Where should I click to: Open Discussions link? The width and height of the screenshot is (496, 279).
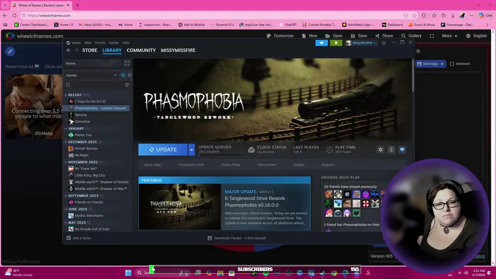[x=267, y=165]
